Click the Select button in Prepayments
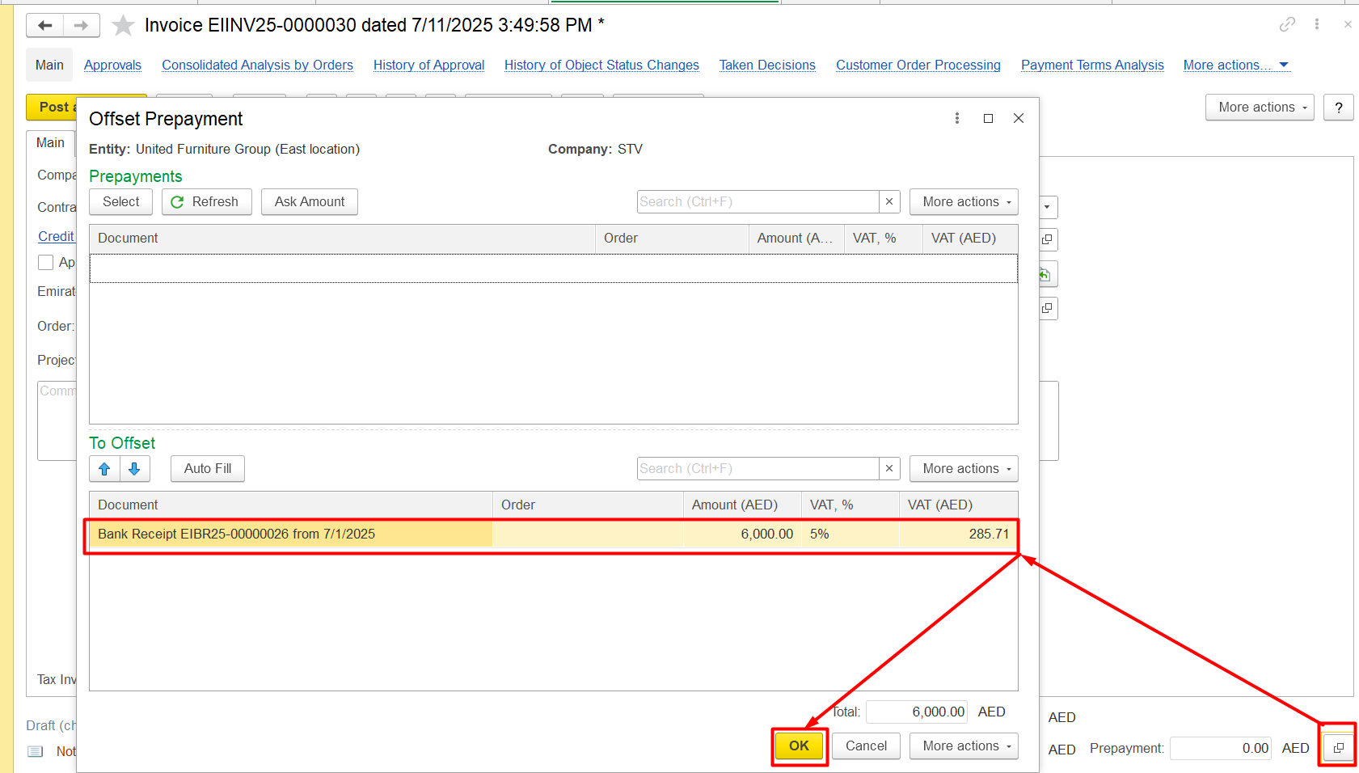The height and width of the screenshot is (773, 1359). [x=121, y=201]
